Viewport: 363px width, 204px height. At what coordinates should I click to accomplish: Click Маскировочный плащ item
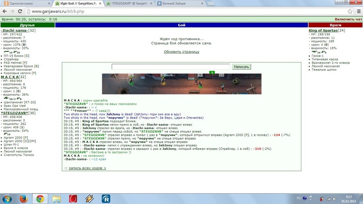pos(21,109)
